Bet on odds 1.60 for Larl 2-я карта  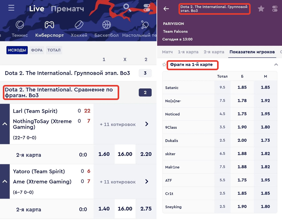tap(104, 154)
